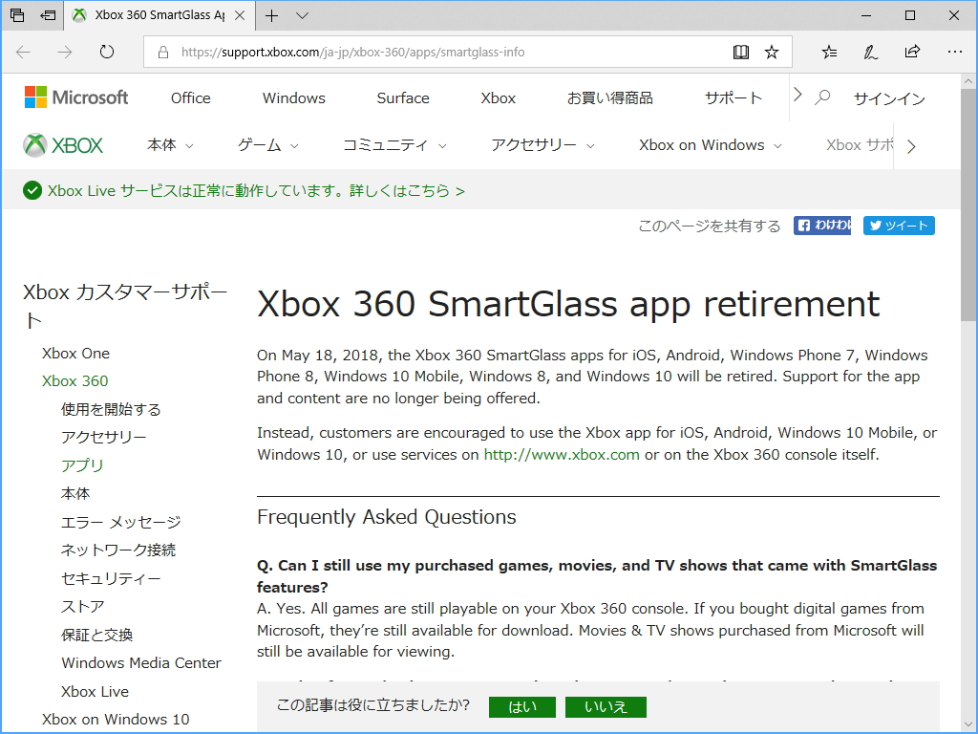Select Xbox 360 in sidebar
Viewport: 978px width, 734px height.
point(74,380)
